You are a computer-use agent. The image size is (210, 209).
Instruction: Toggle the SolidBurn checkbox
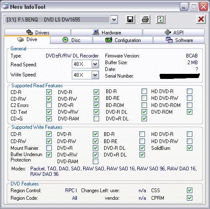coord(189,148)
